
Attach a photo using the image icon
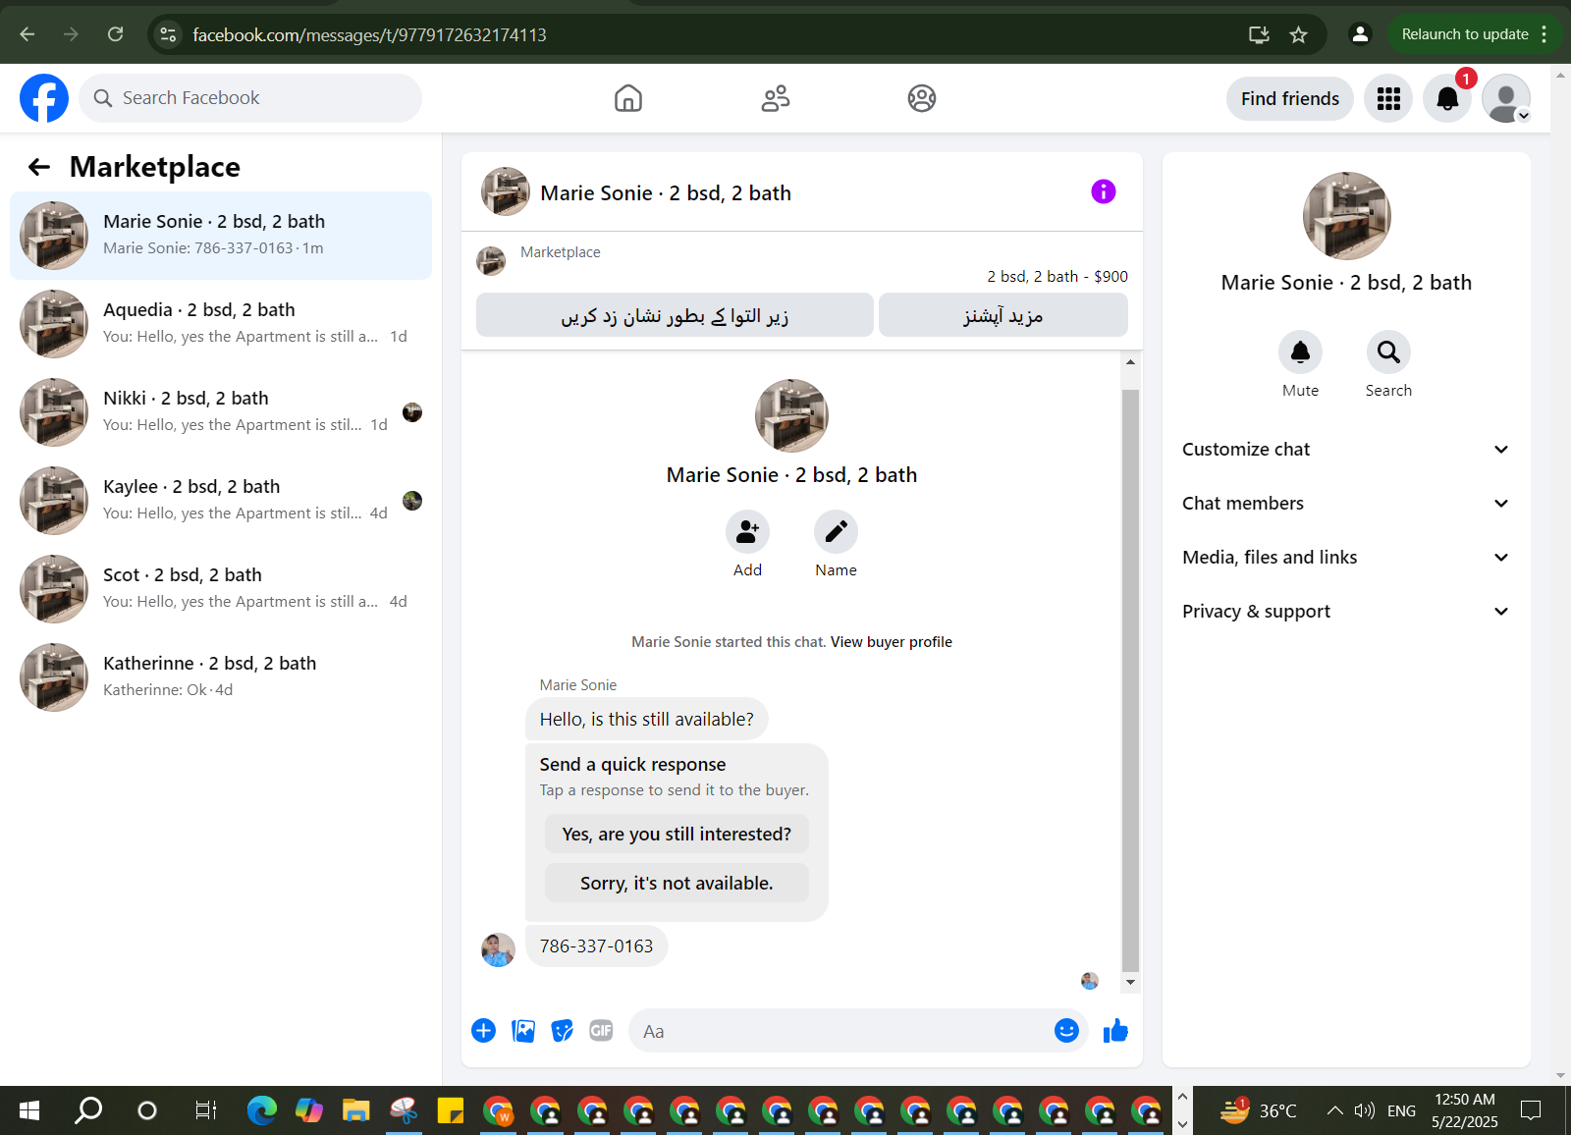tap(523, 1030)
